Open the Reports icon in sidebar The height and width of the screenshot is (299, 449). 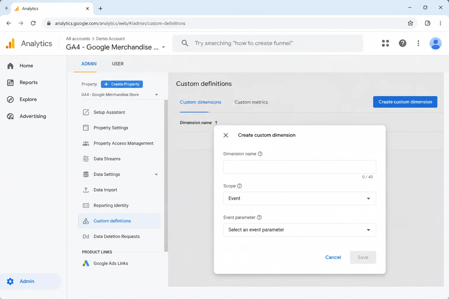[10, 83]
